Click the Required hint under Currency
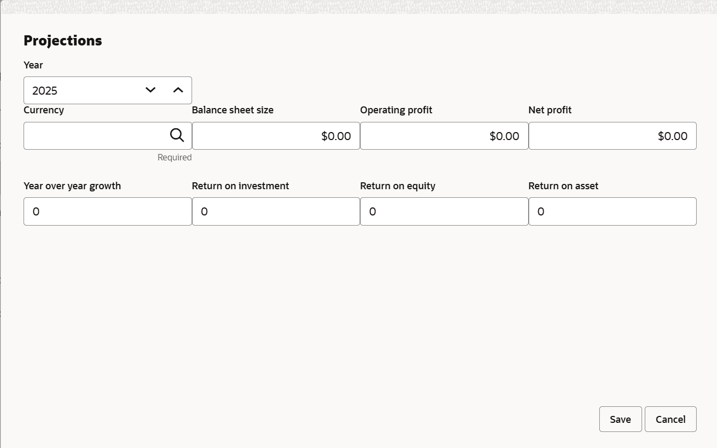 (174, 157)
